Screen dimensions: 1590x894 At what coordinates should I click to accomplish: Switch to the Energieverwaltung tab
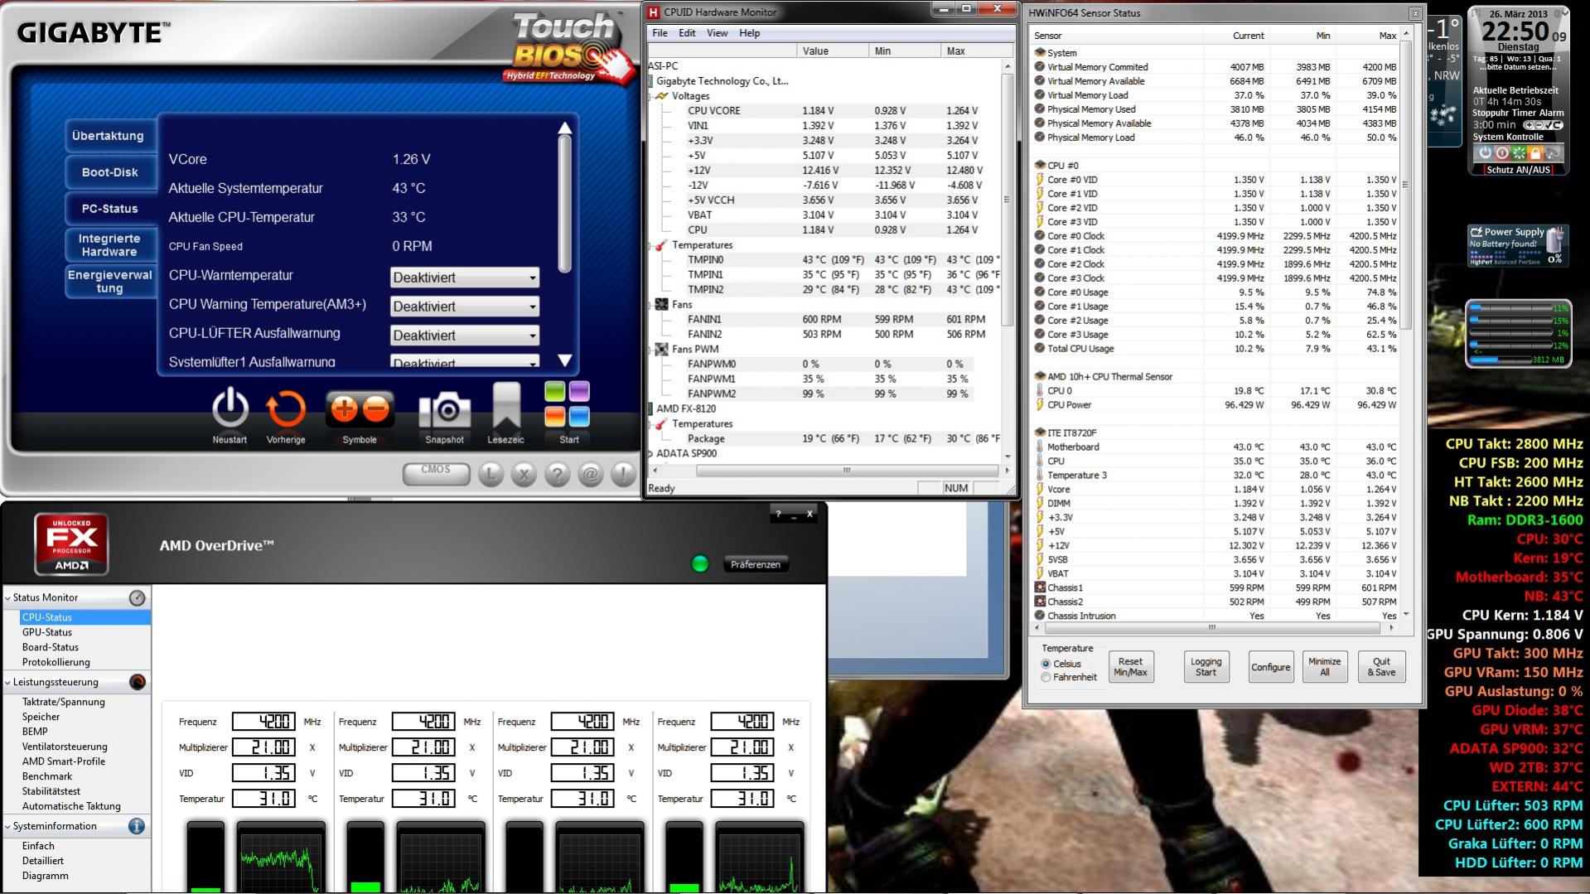click(x=110, y=282)
